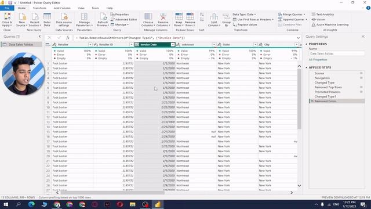Screen dimensions: 371x209
Task: Click the Power BI taskbar icon
Action: click(x=158, y=204)
